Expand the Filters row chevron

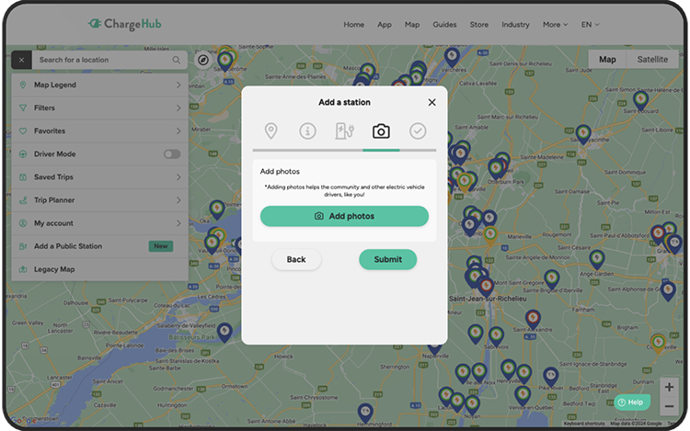point(178,108)
